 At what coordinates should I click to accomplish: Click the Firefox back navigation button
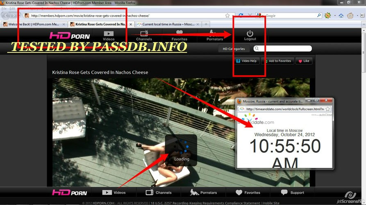(x=6, y=16)
